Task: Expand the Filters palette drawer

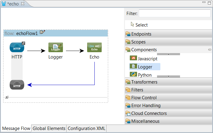Action: (x=137, y=90)
